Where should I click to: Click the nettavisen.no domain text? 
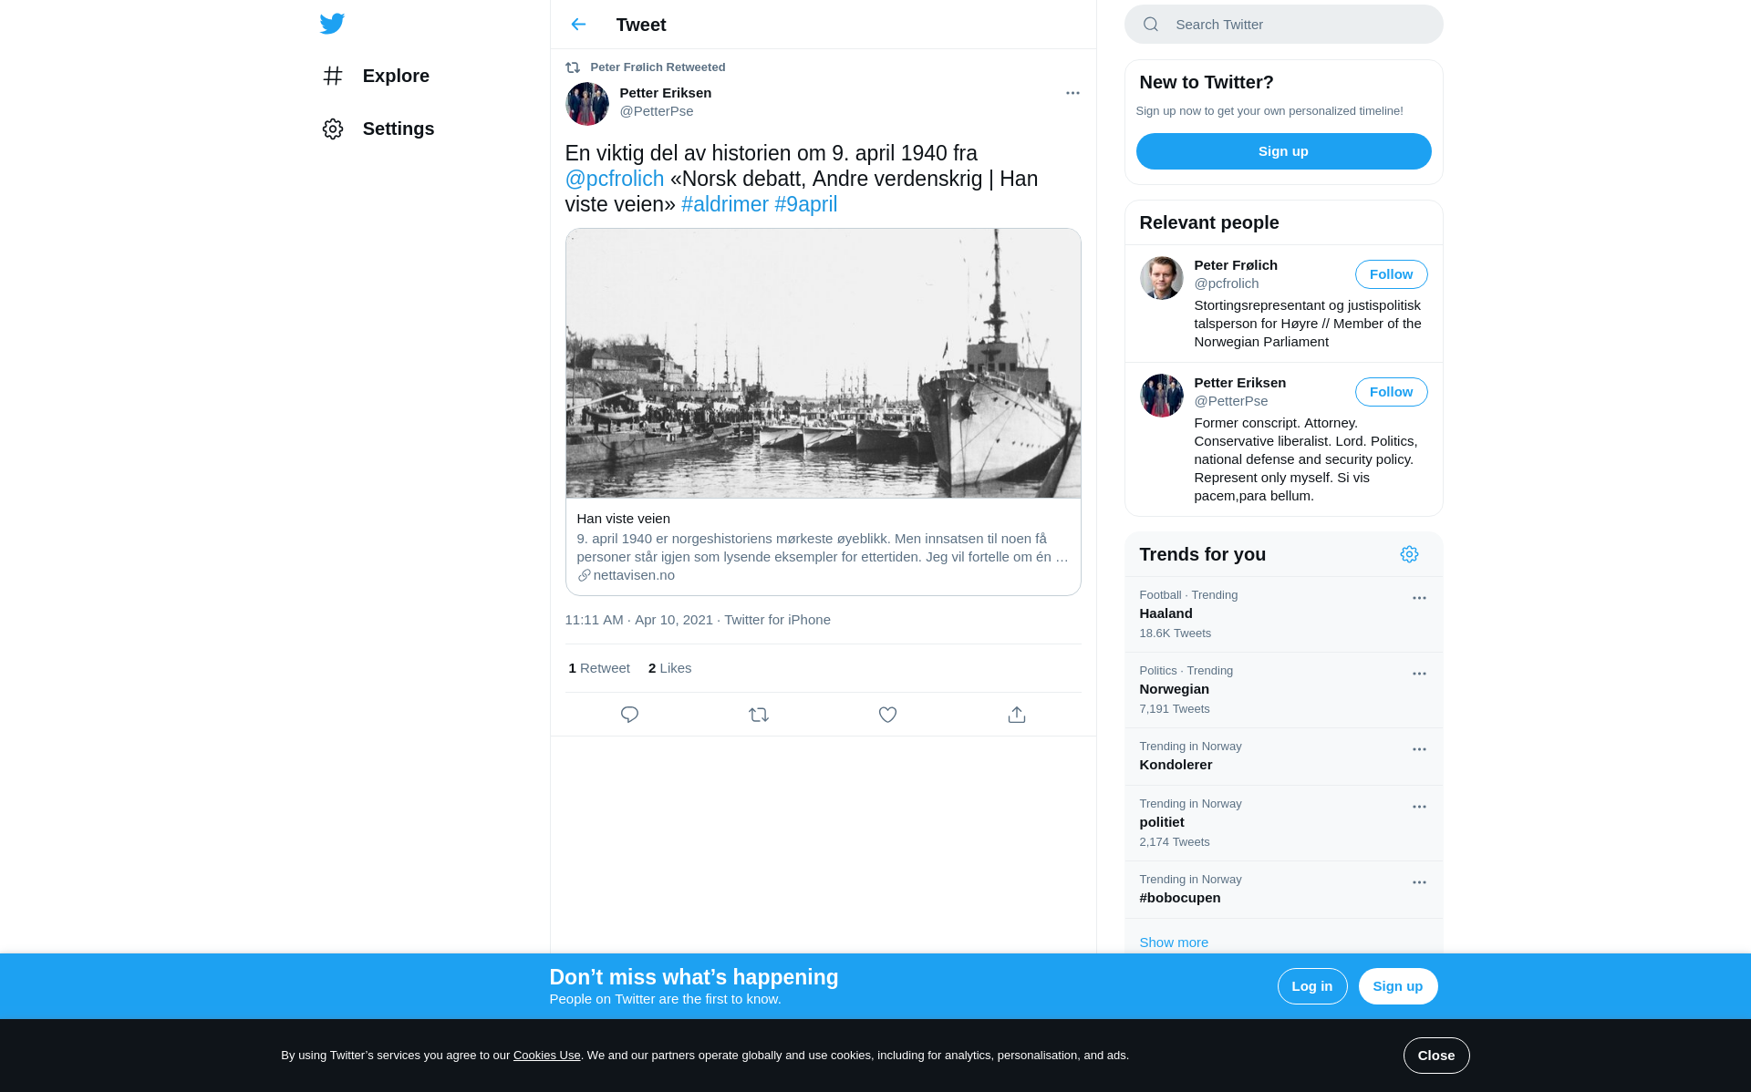tap(634, 575)
